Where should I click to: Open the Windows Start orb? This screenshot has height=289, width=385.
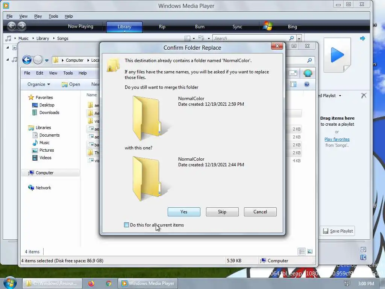(x=10, y=283)
